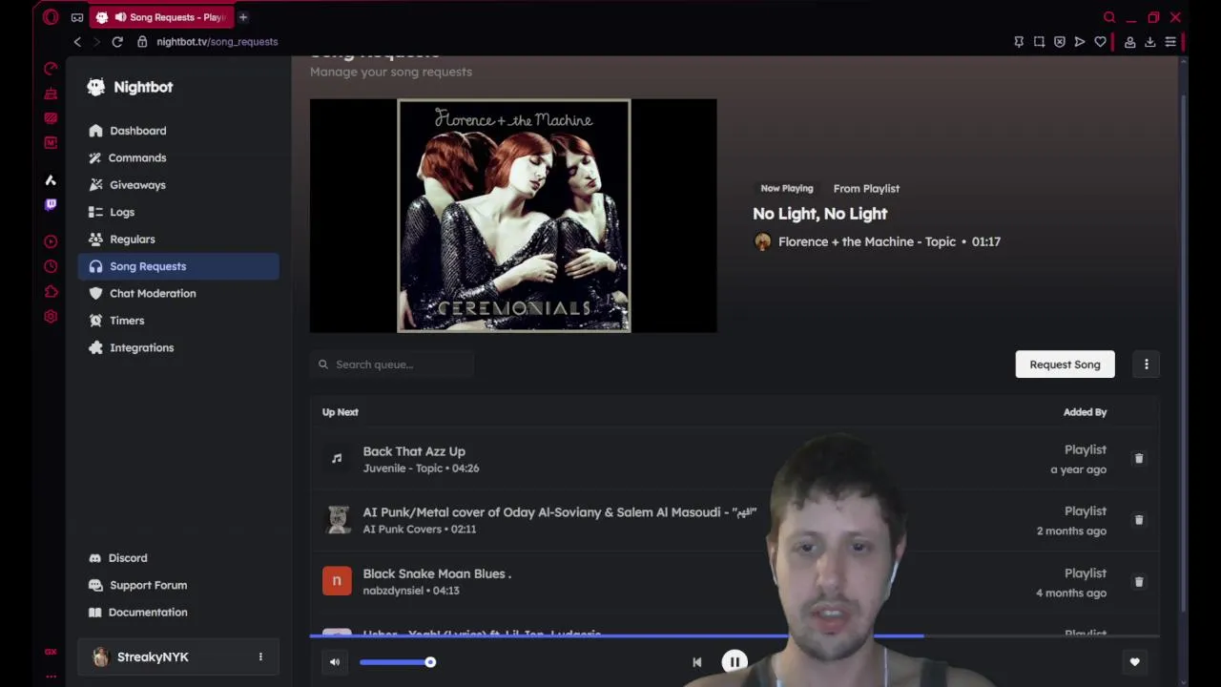This screenshot has width=1221, height=687.
Task: Click the Nightbot logo icon
Action: tap(95, 87)
